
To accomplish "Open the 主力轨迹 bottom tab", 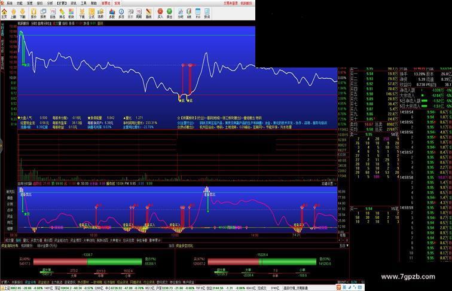I will (x=57, y=282).
